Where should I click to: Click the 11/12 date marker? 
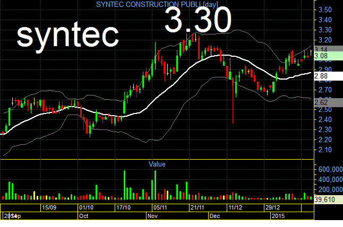click(x=235, y=207)
